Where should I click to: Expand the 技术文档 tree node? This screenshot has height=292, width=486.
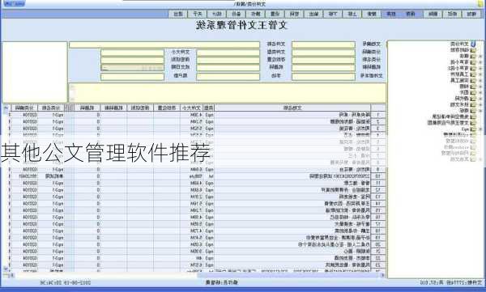(x=480, y=104)
